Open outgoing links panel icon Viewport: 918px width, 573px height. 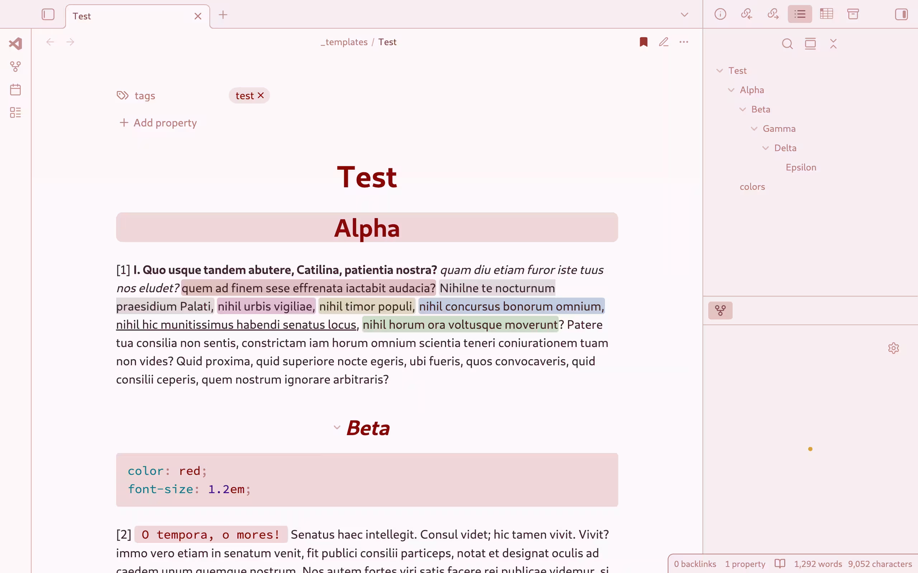[773, 14]
